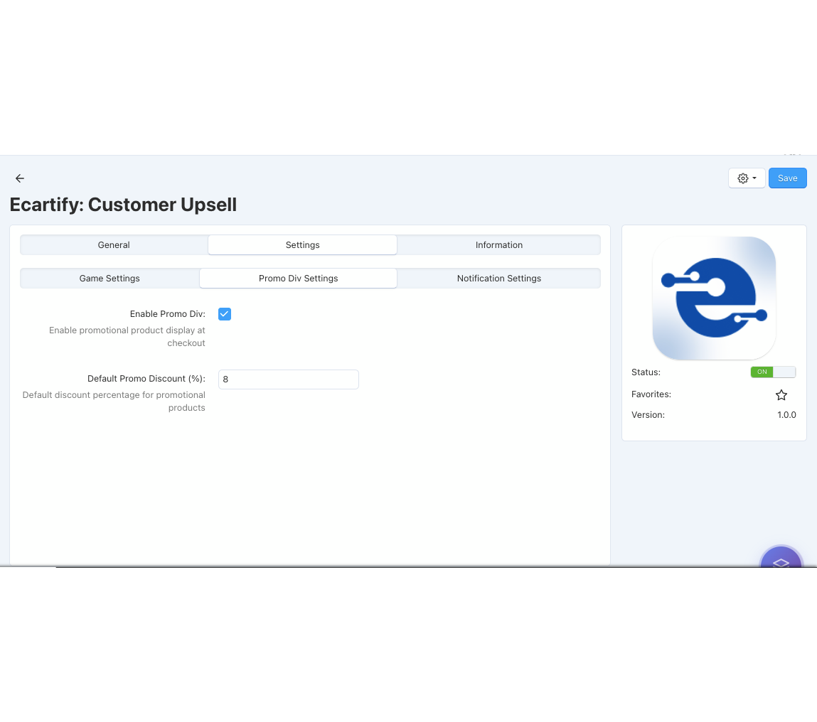Select the Promo Div Settings sub-tab
The width and height of the screenshot is (817, 722).
click(298, 279)
